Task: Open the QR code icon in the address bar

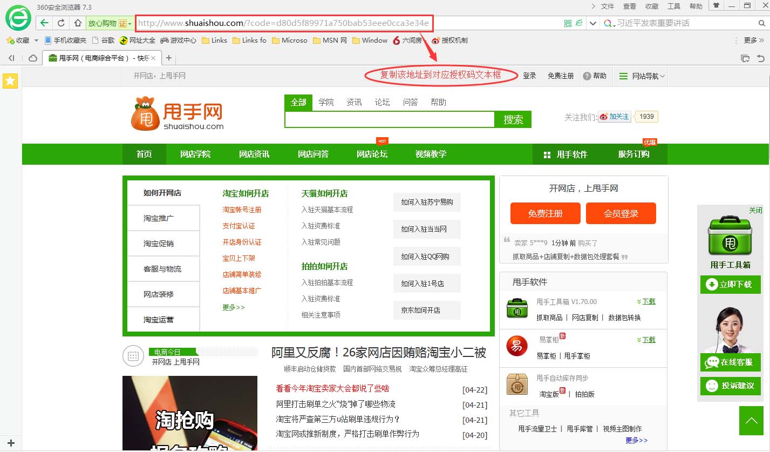Action: (568, 23)
